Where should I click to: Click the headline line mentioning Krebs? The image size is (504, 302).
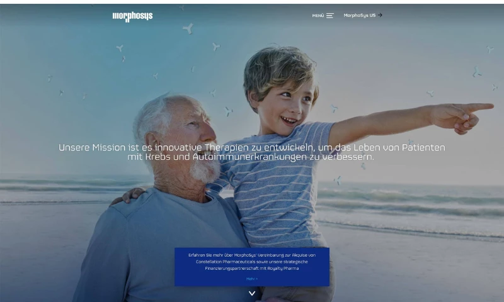point(251,157)
